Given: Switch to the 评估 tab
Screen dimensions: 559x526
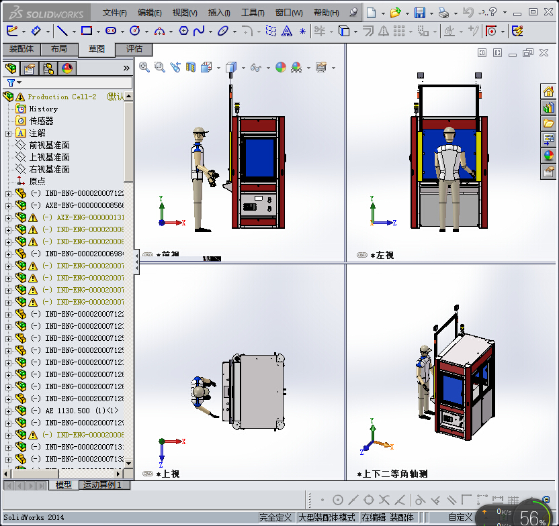Looking at the screenshot, I should (134, 49).
